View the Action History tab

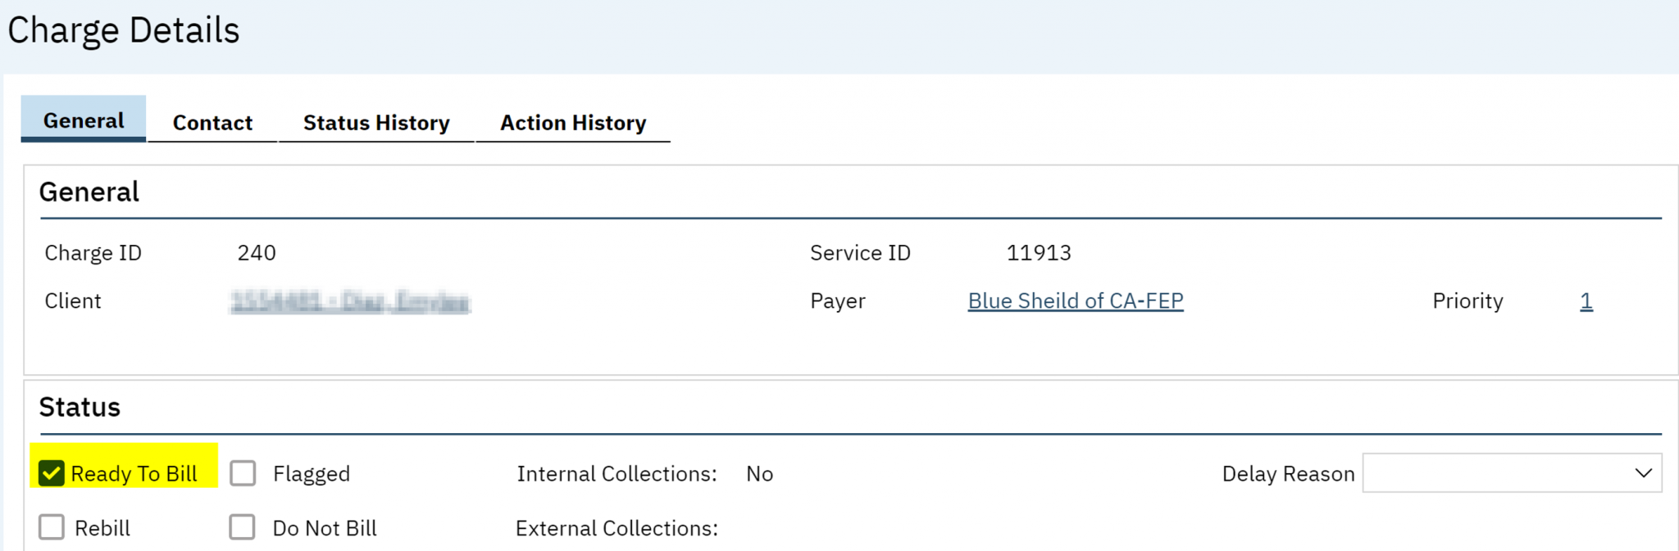[x=573, y=123]
